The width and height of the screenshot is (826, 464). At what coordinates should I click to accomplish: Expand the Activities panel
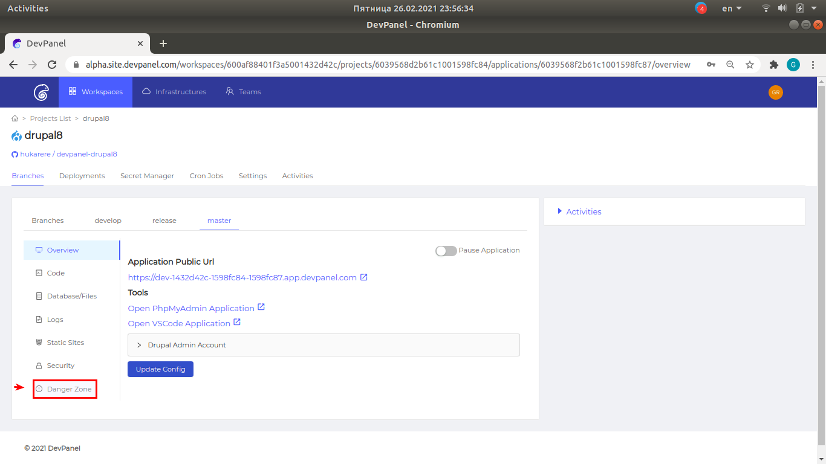coord(583,211)
